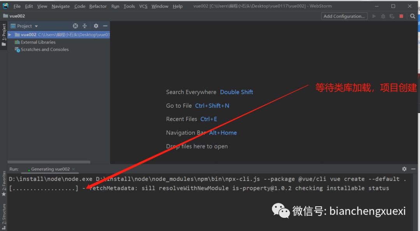Click the Ctrl+Shift+N shortcut text
This screenshot has width=420, height=231.
[212, 106]
